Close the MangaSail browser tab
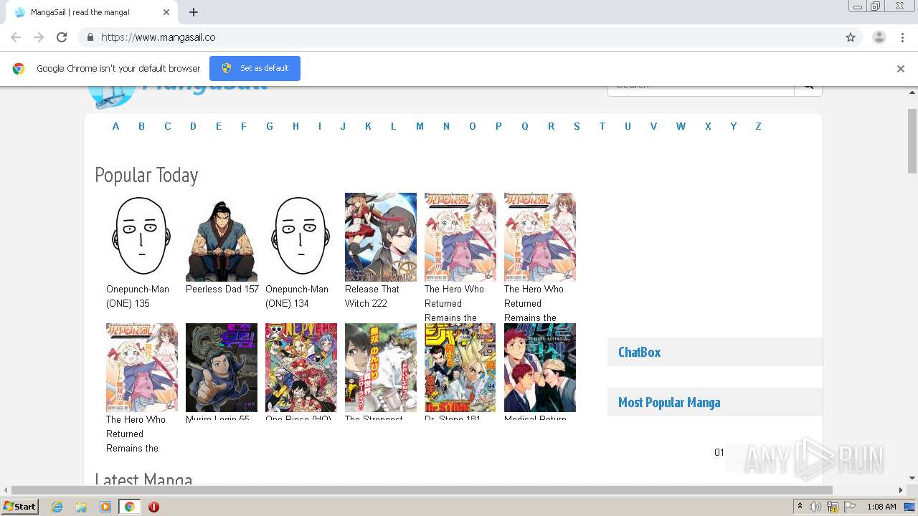The height and width of the screenshot is (516, 918). [x=166, y=12]
